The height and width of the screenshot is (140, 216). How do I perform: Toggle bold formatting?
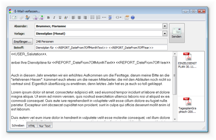coord(48,18)
